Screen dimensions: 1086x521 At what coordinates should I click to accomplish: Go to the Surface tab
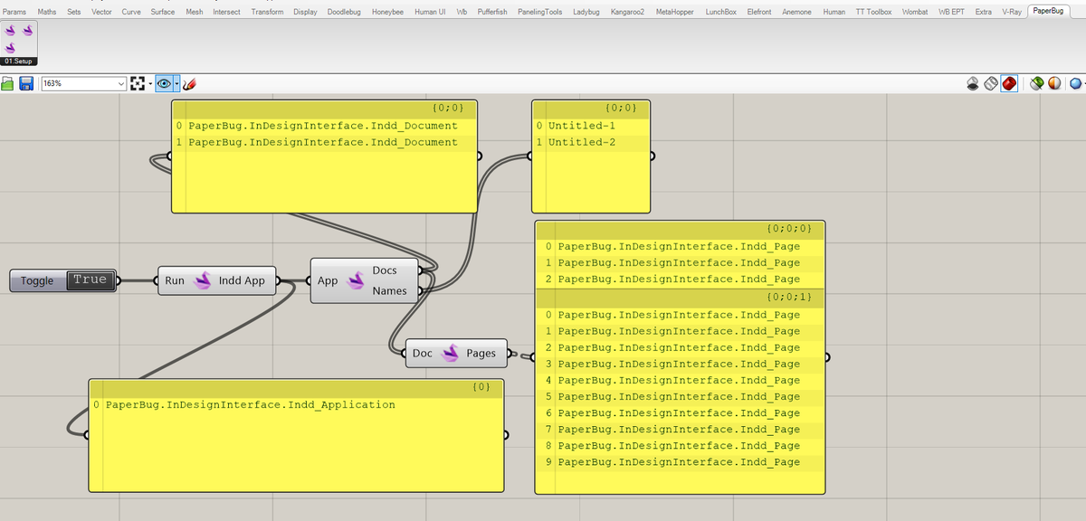click(163, 12)
